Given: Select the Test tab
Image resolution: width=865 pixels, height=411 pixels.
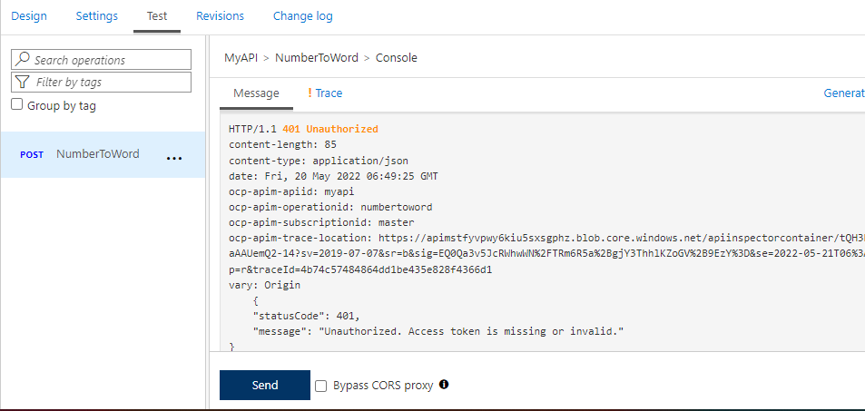Looking at the screenshot, I should (157, 16).
